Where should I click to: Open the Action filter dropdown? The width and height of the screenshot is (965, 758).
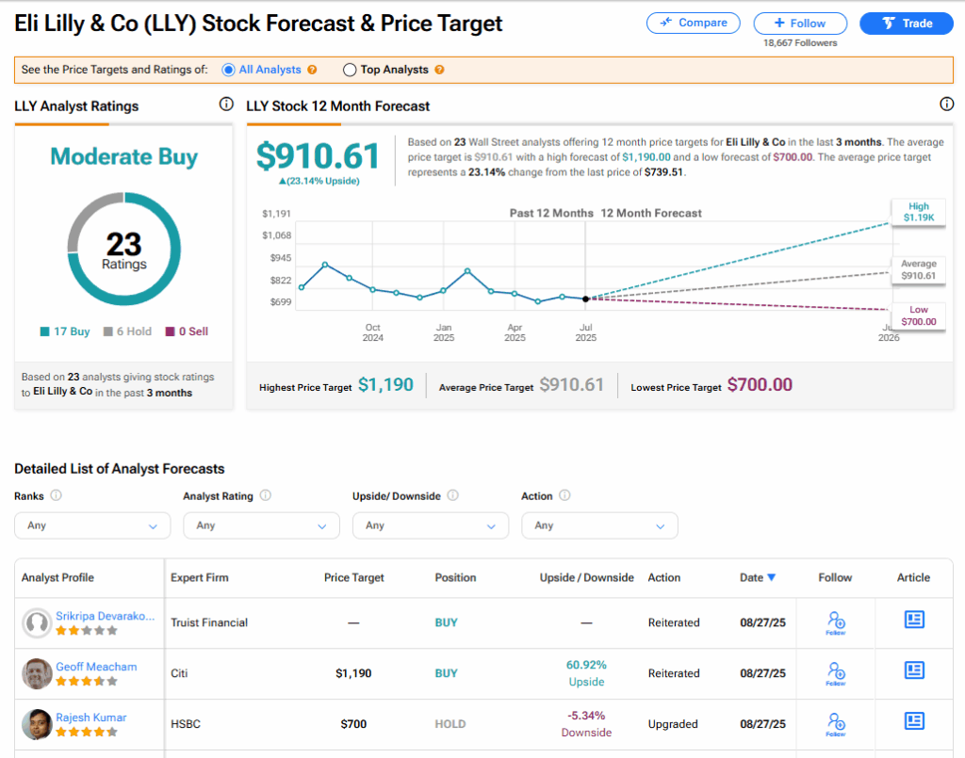599,525
